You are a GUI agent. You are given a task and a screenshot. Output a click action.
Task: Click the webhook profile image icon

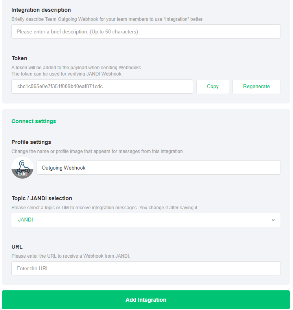point(22,164)
